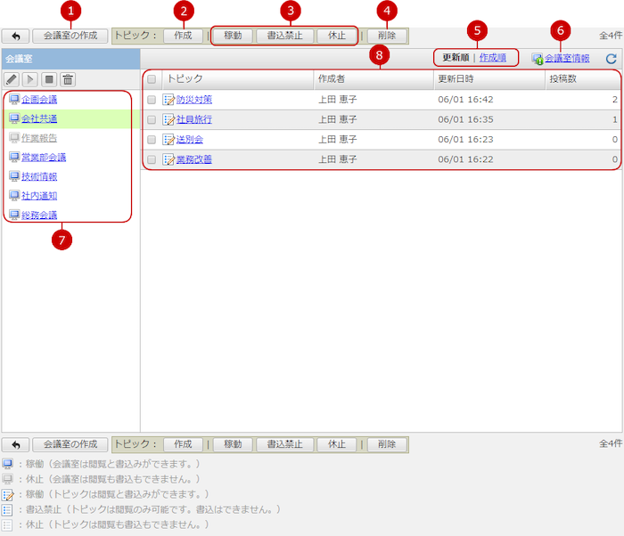Select the 総務会議 room in sidebar

pos(39,215)
